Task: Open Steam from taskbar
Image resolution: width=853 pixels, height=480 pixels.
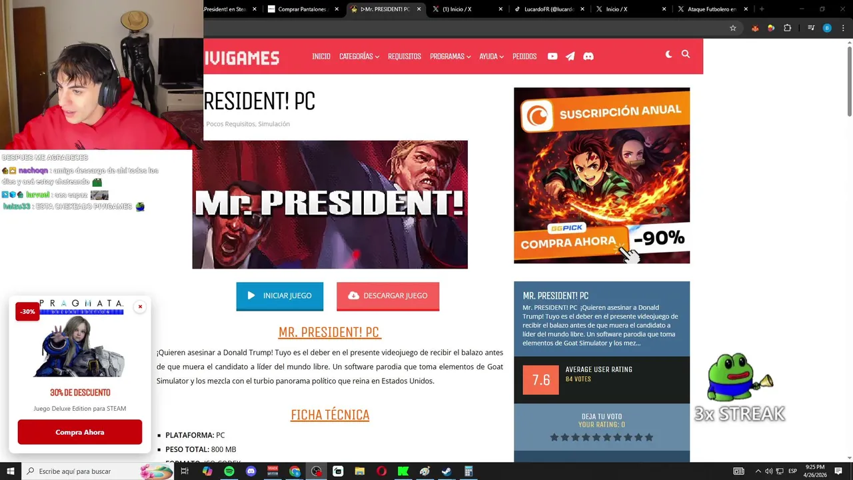Action: [446, 471]
